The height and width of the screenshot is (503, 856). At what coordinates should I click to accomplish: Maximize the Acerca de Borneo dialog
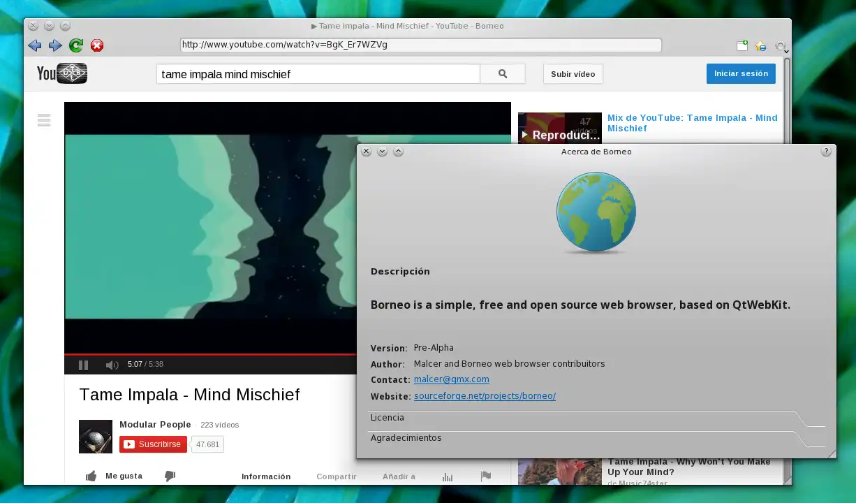click(x=398, y=151)
